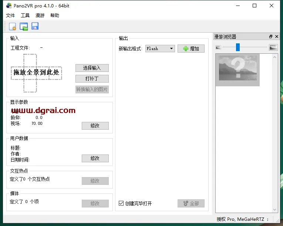Click the new project toolbar icon
Screen dimensions: 283x226
click(13, 26)
